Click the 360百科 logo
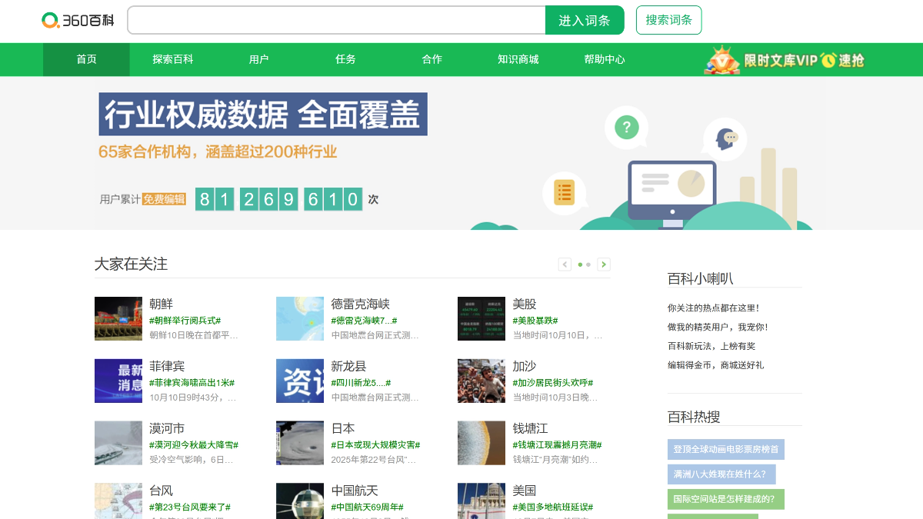 78,20
